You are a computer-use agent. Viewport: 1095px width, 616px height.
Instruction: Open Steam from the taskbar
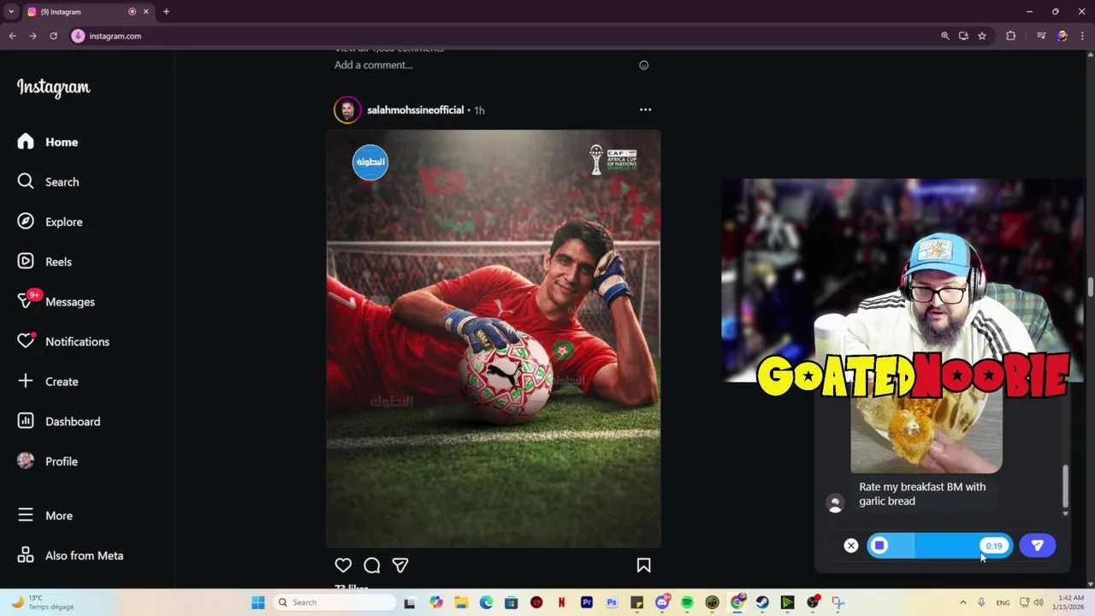tap(762, 602)
